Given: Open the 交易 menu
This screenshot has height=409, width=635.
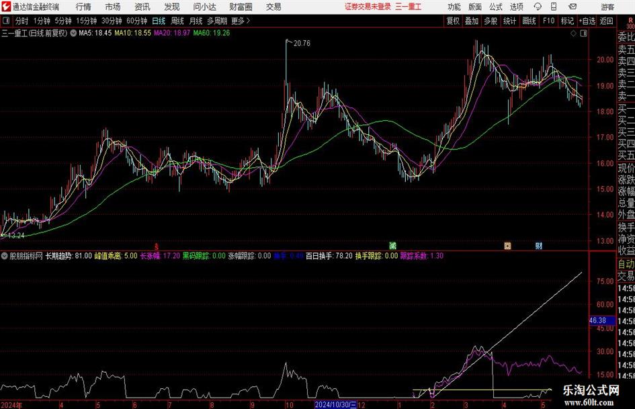Looking at the screenshot, I should 273,7.
